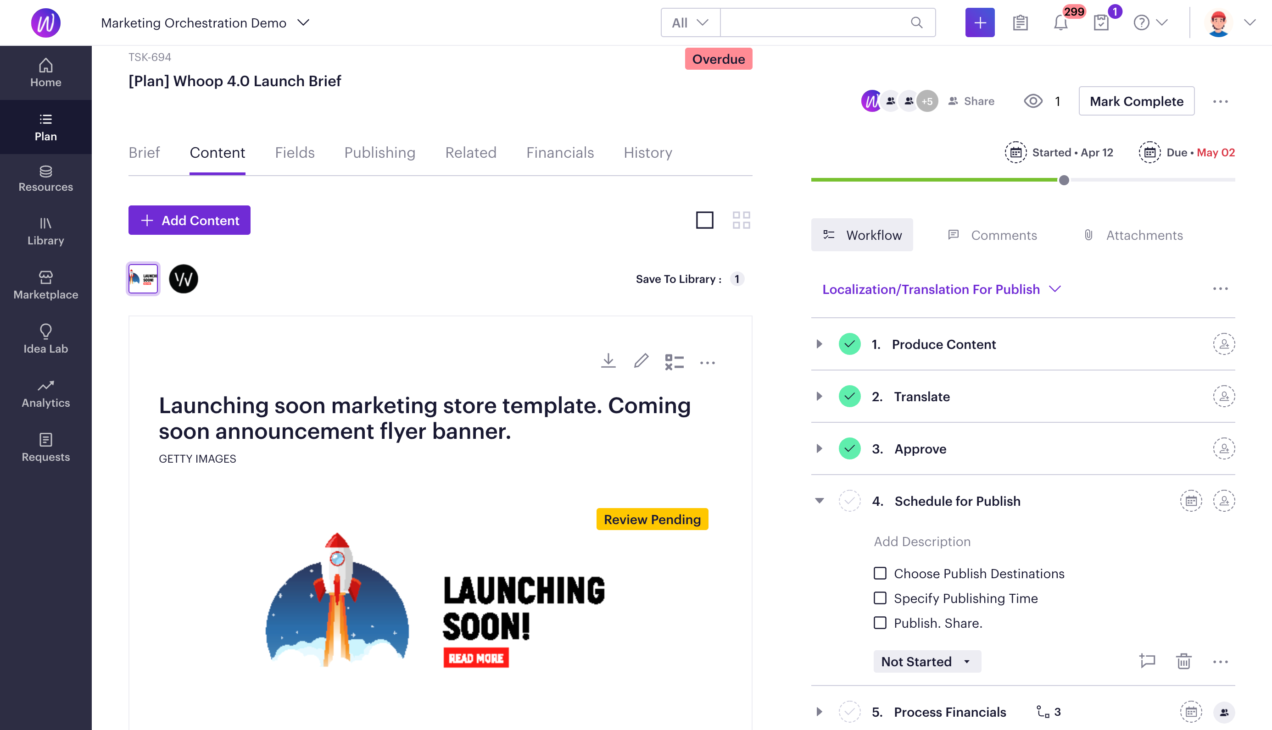
Task: Check Choose Publish Destinations checkbox
Action: coord(880,573)
